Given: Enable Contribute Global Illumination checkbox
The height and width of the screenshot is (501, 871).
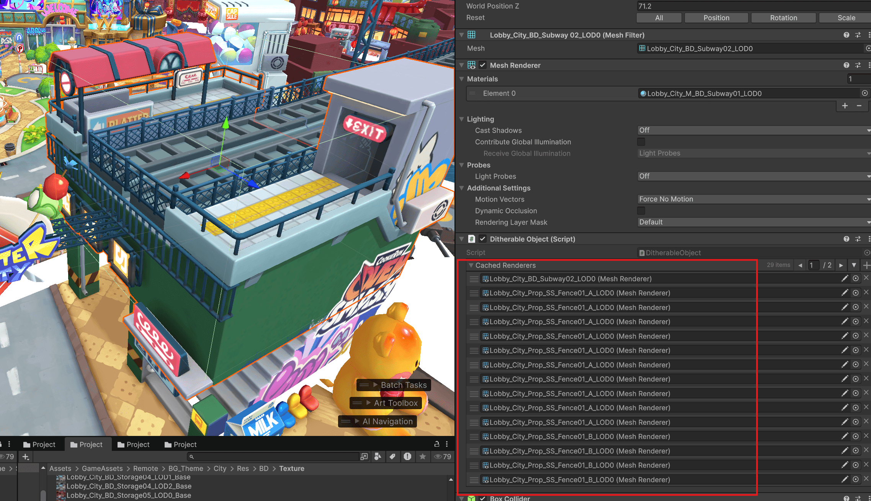Looking at the screenshot, I should pyautogui.click(x=641, y=142).
